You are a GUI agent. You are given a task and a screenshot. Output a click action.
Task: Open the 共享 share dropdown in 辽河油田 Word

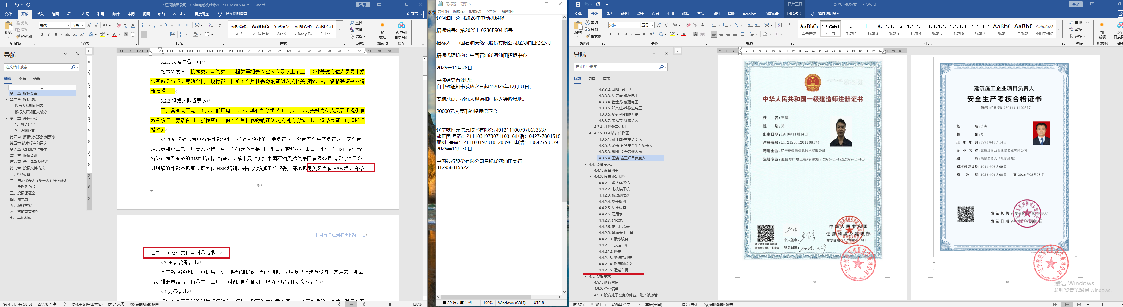click(x=414, y=14)
